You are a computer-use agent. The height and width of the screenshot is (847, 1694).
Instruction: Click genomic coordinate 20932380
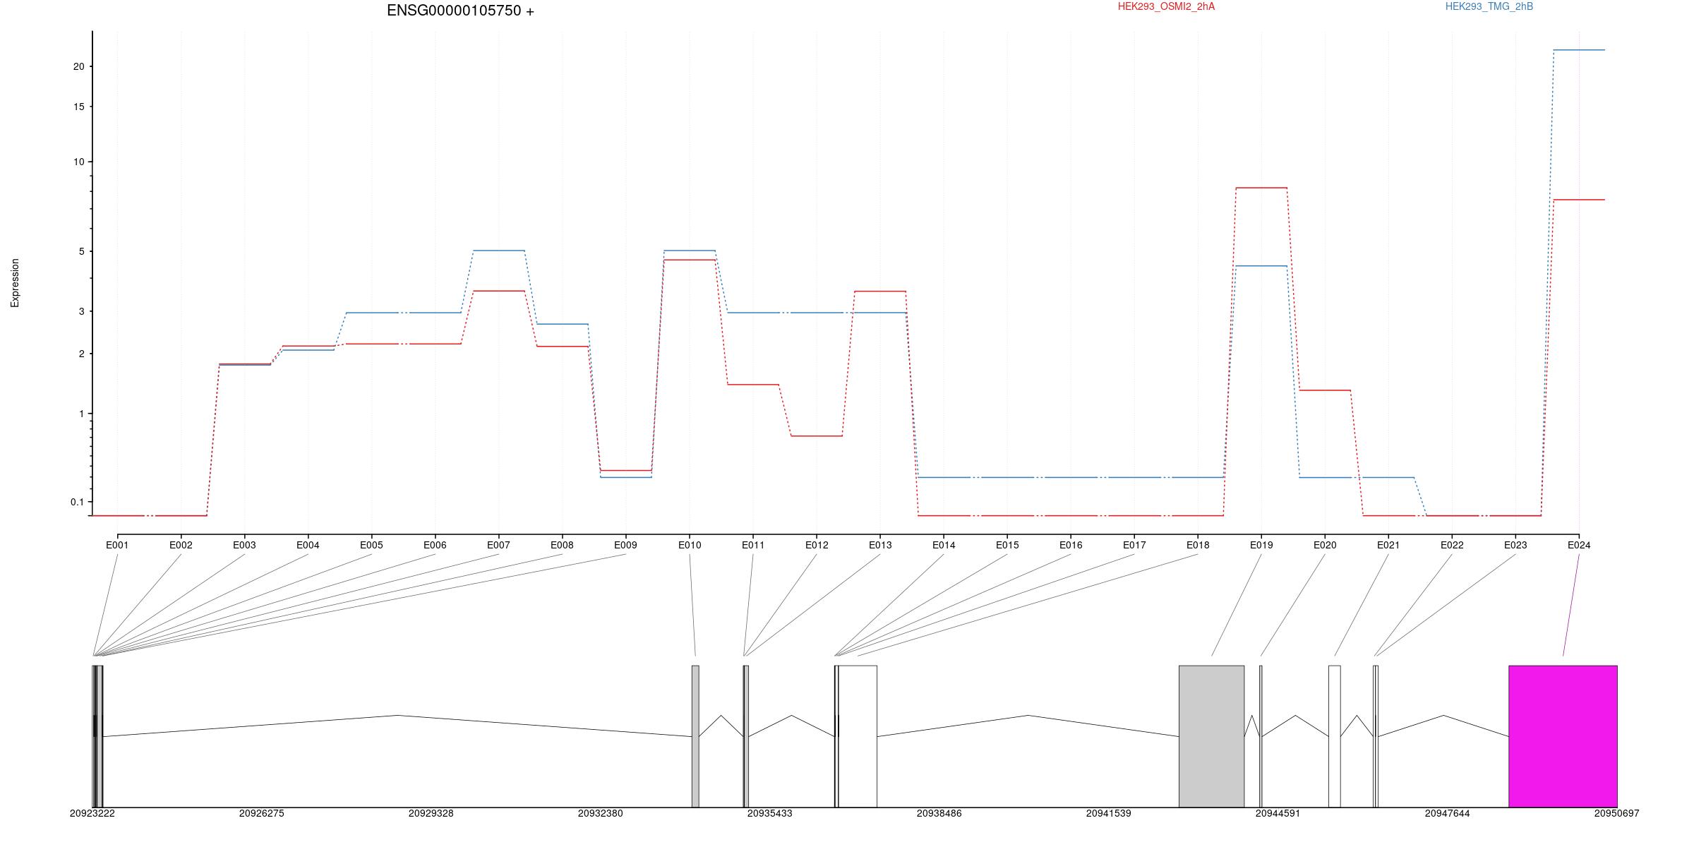click(601, 814)
